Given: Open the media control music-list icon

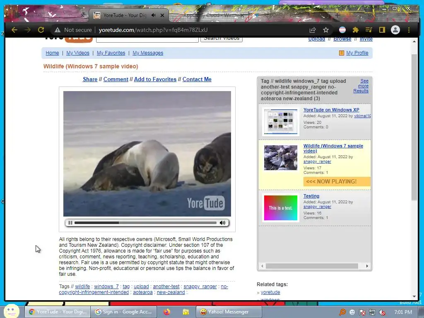Looking at the screenshot, I should pos(369,30).
